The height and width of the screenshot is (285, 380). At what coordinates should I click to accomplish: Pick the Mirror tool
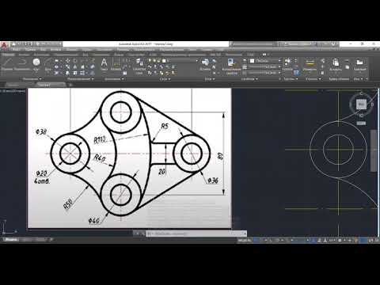click(x=75, y=67)
